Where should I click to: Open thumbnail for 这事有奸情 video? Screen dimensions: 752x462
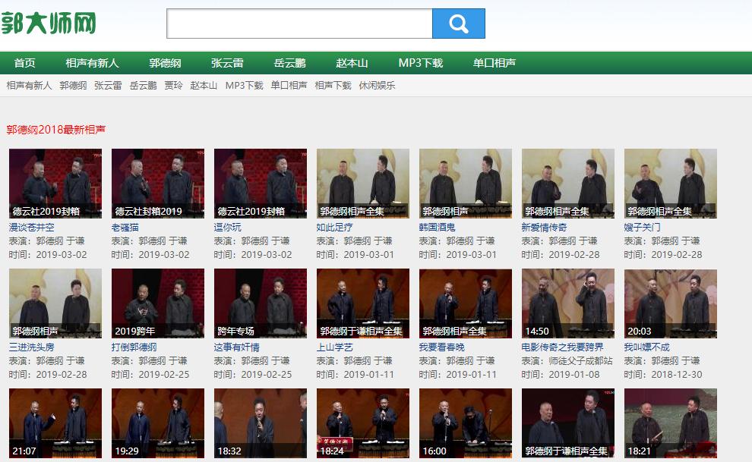coord(261,303)
